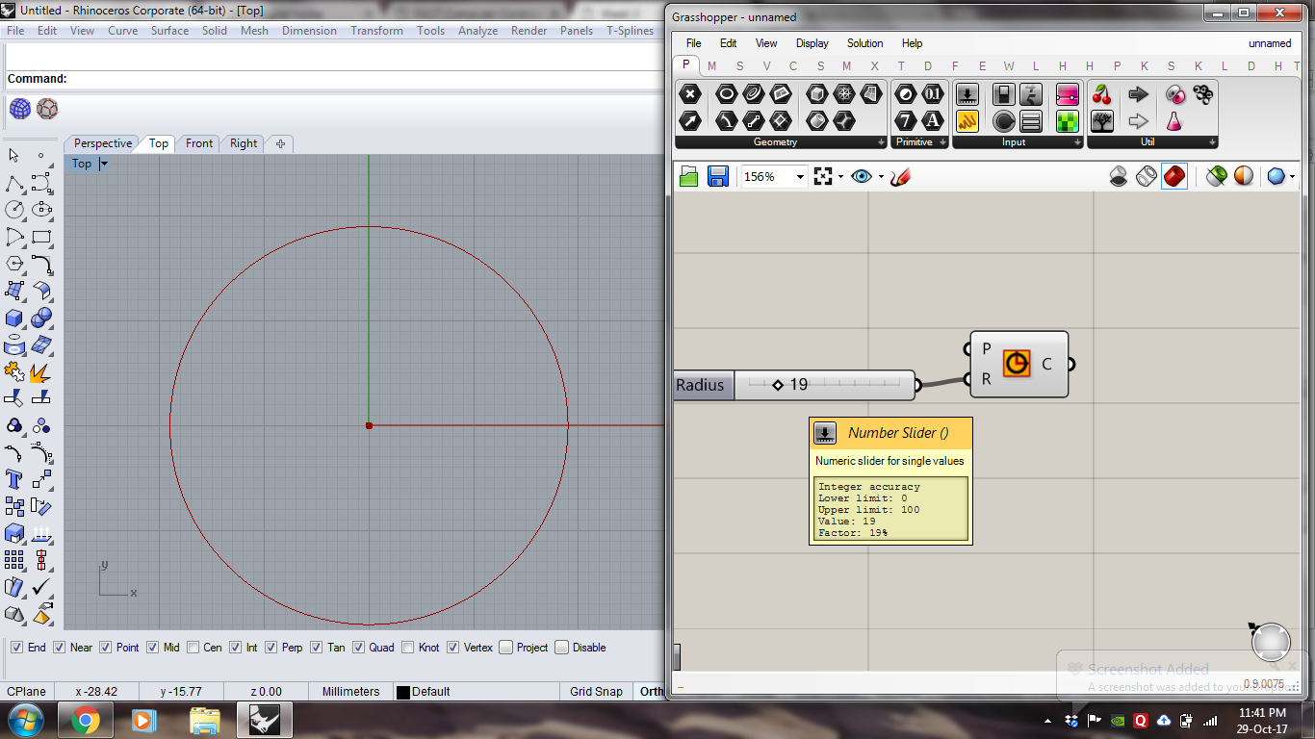Add the Gradient input component

(1067, 93)
